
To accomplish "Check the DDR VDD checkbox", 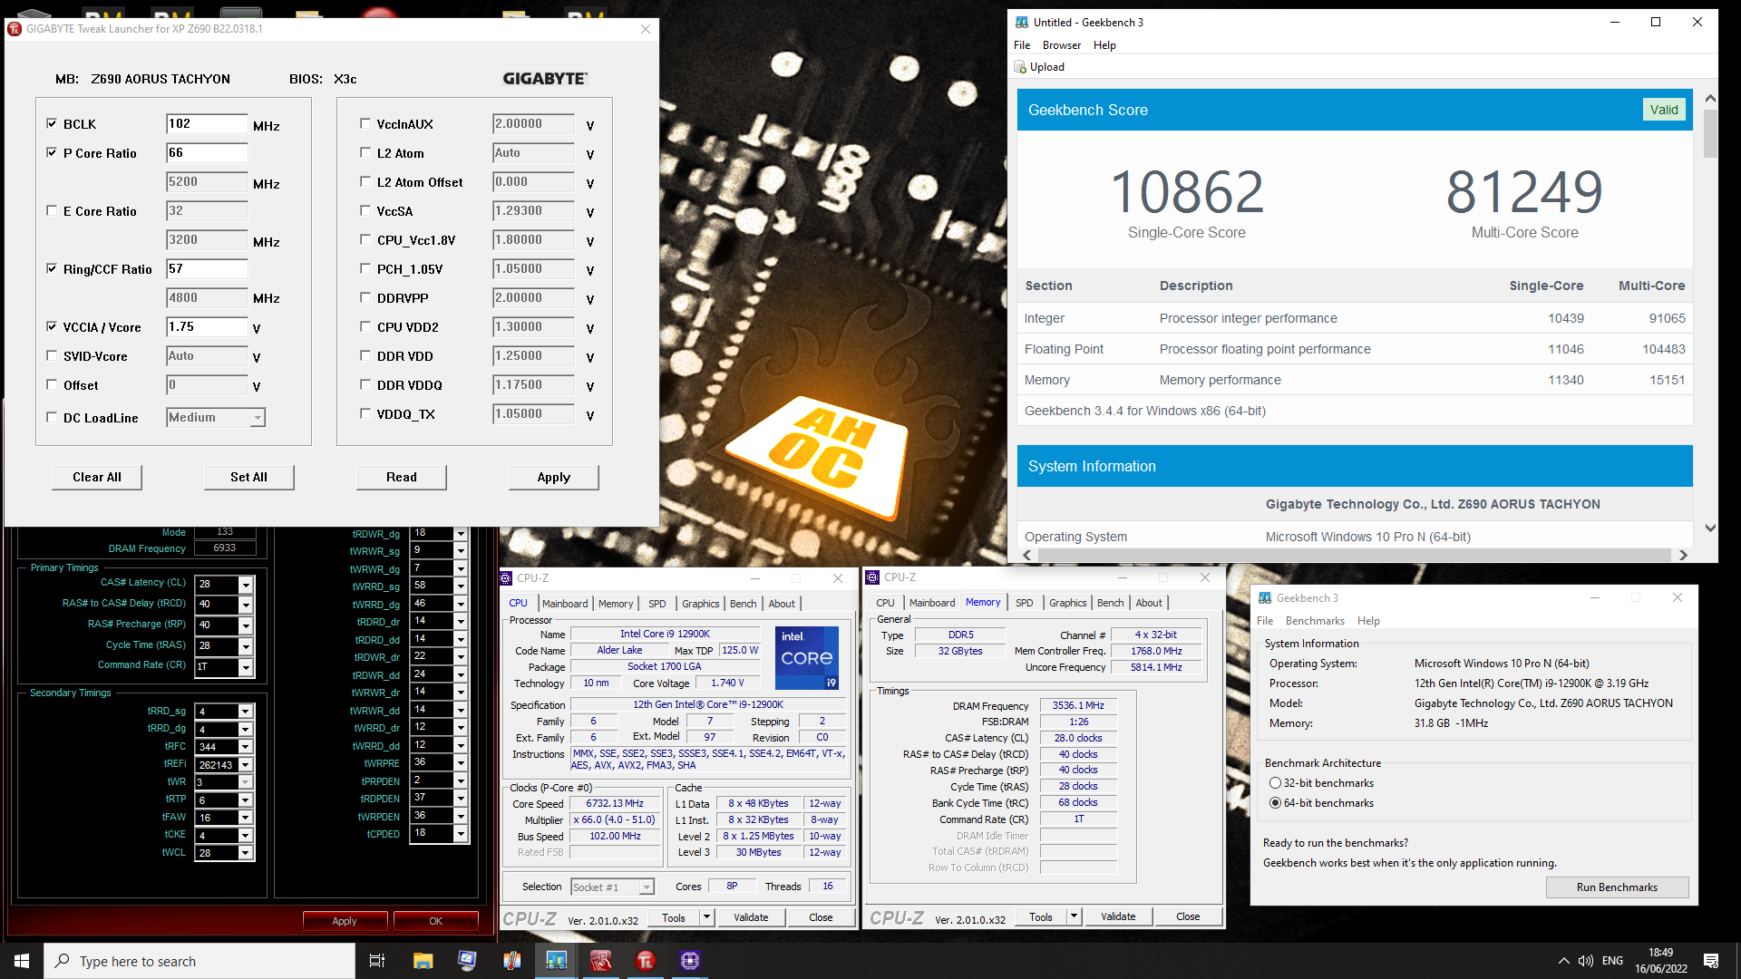I will tap(365, 355).
